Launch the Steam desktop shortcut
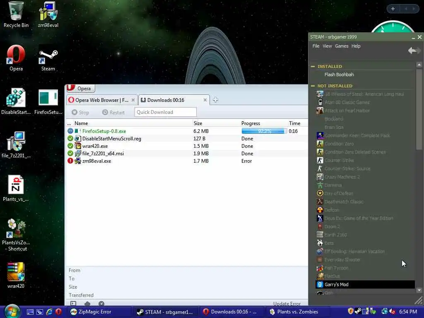The image size is (424, 318). coord(48,58)
